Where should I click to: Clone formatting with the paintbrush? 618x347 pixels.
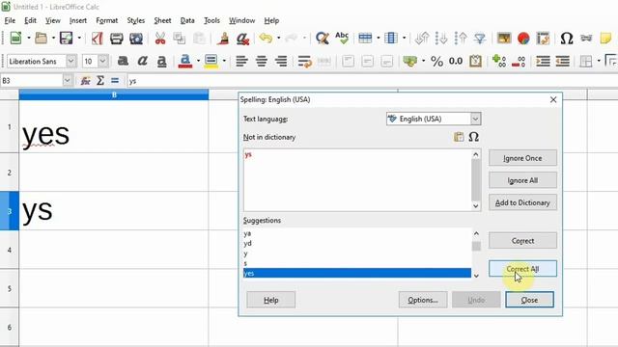[224, 39]
